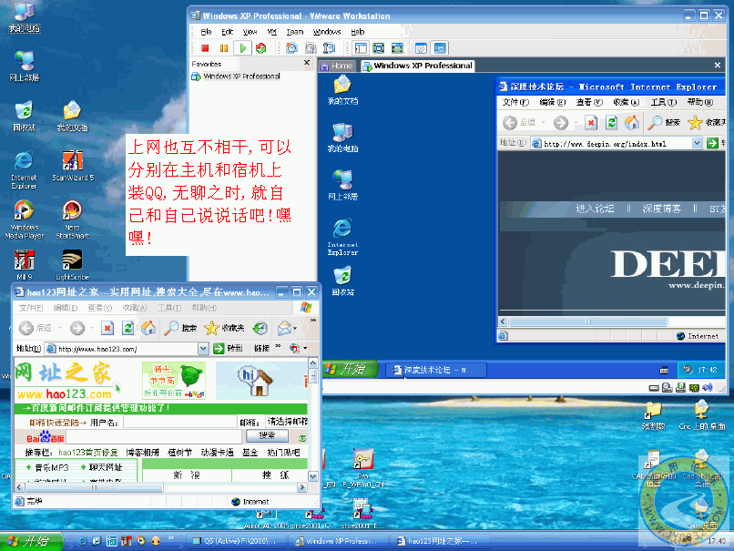Open the 文件(F) menu in hao123 browser
Image resolution: width=734 pixels, height=551 pixels.
pos(31,308)
